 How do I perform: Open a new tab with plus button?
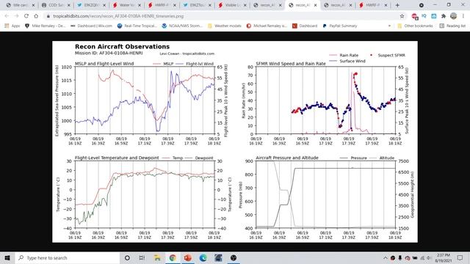(397, 5)
